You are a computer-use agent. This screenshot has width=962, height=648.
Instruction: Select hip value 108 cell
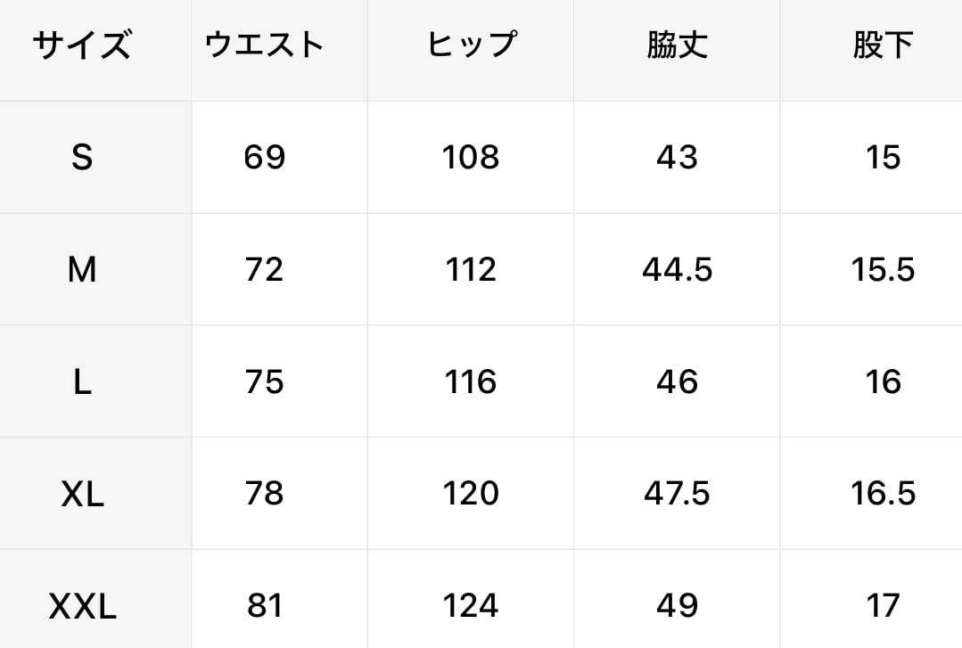pos(471,157)
